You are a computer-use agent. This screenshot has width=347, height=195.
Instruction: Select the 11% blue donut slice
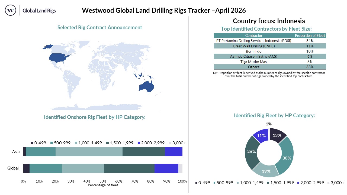pos(261,135)
